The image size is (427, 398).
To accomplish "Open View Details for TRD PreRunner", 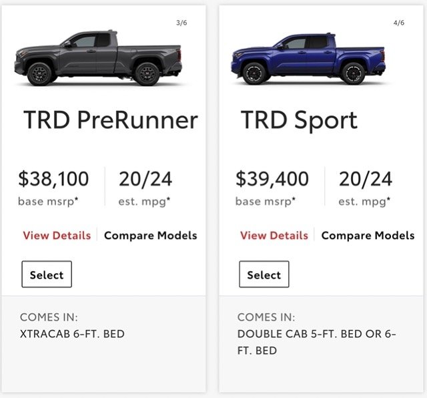I will [x=57, y=235].
